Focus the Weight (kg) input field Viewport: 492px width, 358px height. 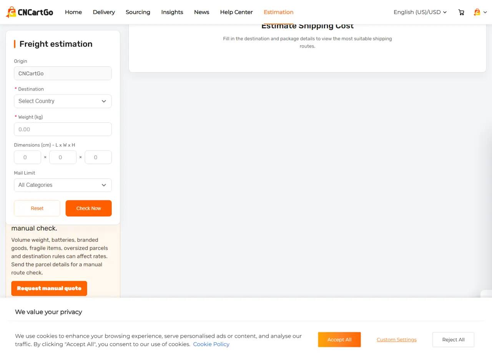[x=63, y=129]
